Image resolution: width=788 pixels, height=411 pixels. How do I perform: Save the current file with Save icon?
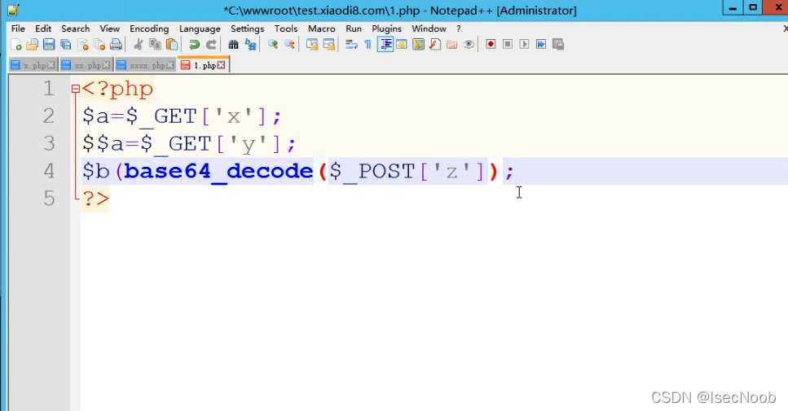tap(49, 45)
